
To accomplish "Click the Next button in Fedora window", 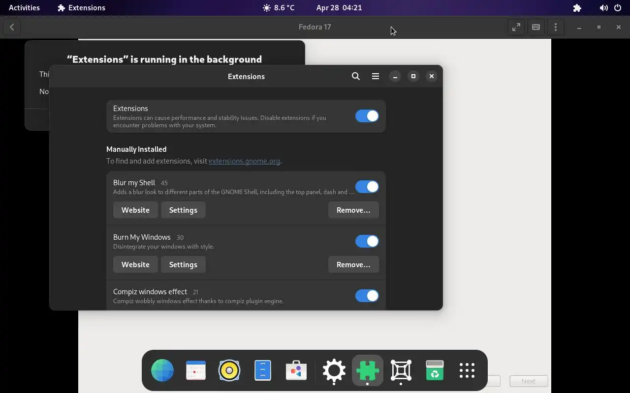I will point(529,381).
